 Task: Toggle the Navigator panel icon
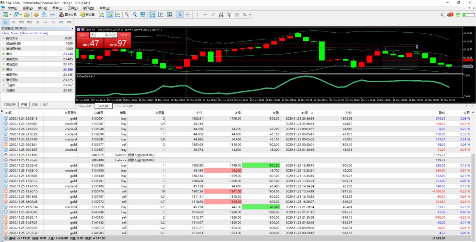(x=44, y=15)
